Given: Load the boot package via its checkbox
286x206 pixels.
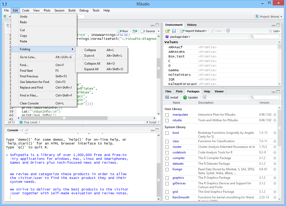Looking at the screenshot, I should tap(167, 133).
